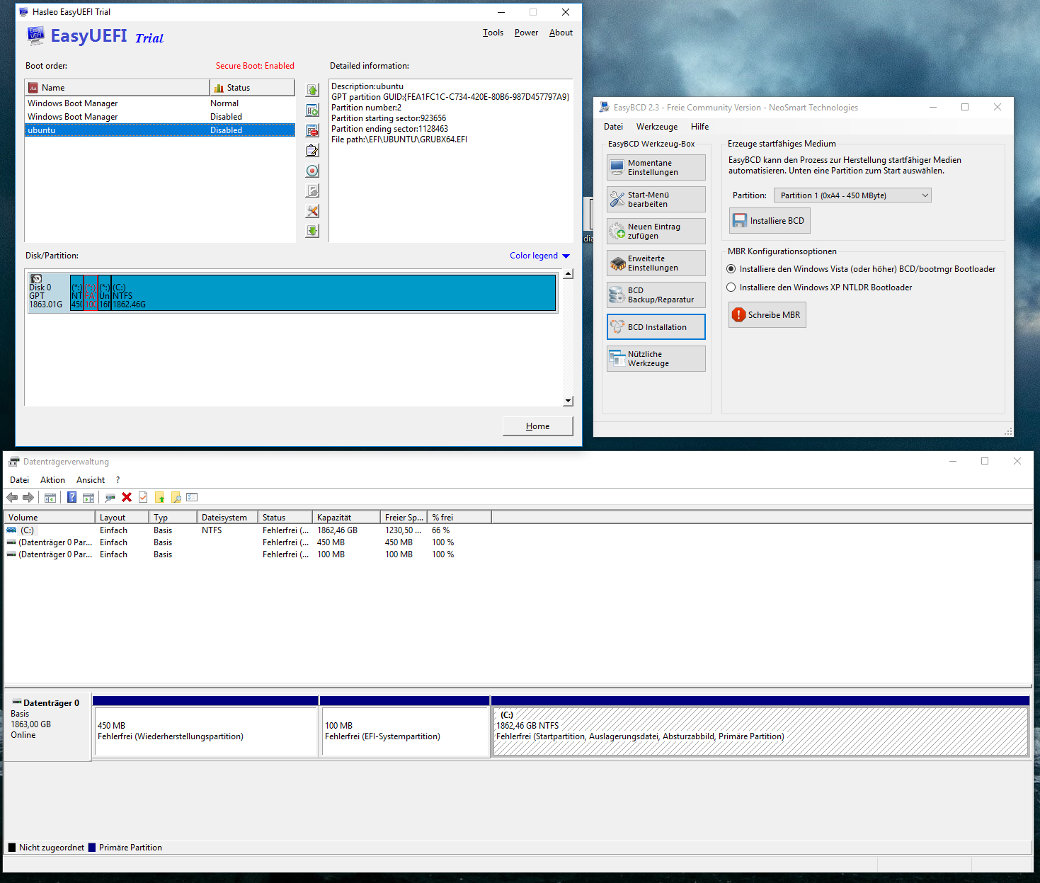Open Momentane Einstellungen in EasyBCD
Viewport: 1040px width, 883px height.
click(656, 168)
